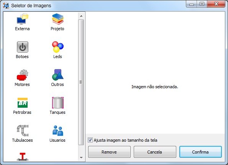The image size is (228, 165).
Task: Minimize the Seletor de Imagens window
Action: coord(191,4)
